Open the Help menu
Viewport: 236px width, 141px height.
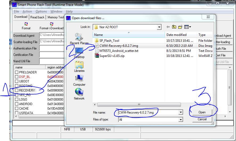tap(69, 11)
